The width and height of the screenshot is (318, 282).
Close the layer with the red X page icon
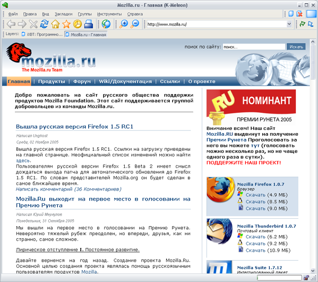299,14
